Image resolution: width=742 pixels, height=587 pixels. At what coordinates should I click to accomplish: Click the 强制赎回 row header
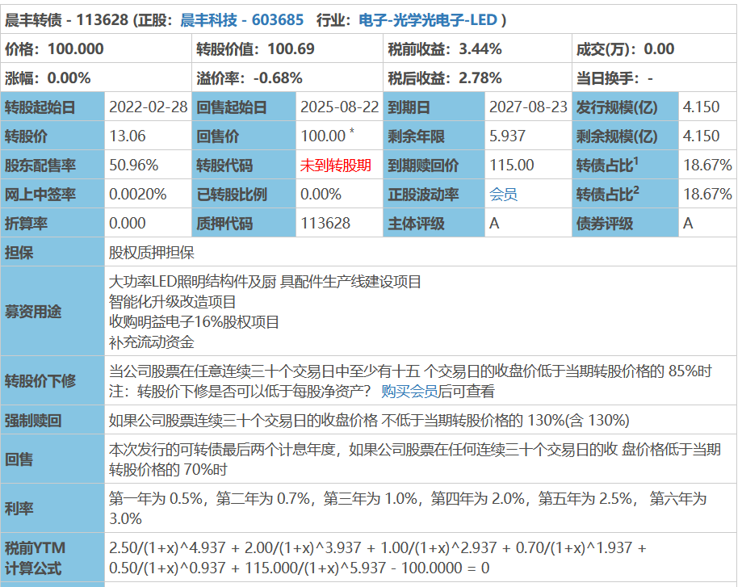pos(52,420)
